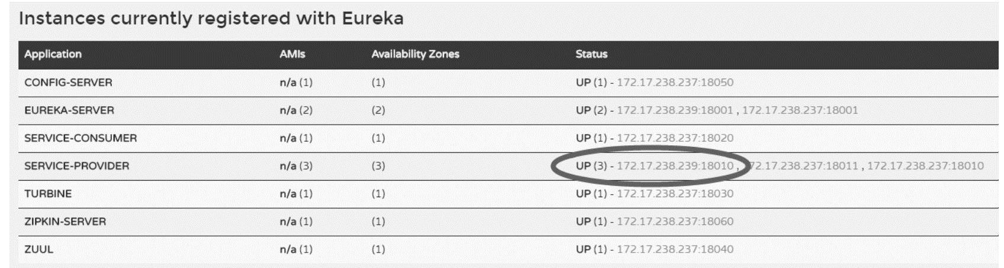This screenshot has height=268, width=1004.
Task: Open SERVICE-PROVIDER instance link 172.17.238.237:18010
Action: [925, 166]
